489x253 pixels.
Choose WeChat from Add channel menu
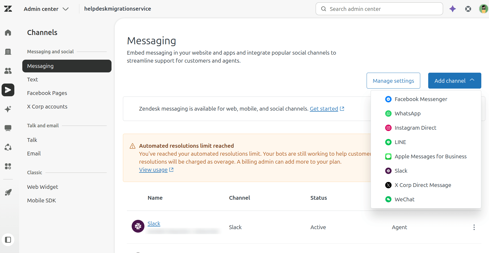tap(426, 199)
